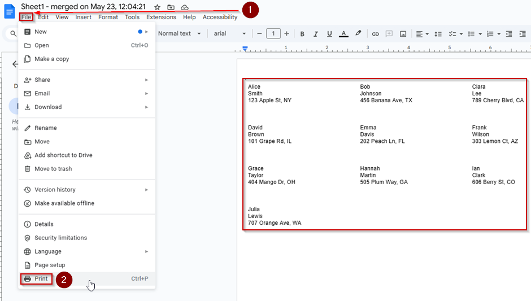The image size is (531, 301).
Task: Open the Format menu
Action: point(108,17)
